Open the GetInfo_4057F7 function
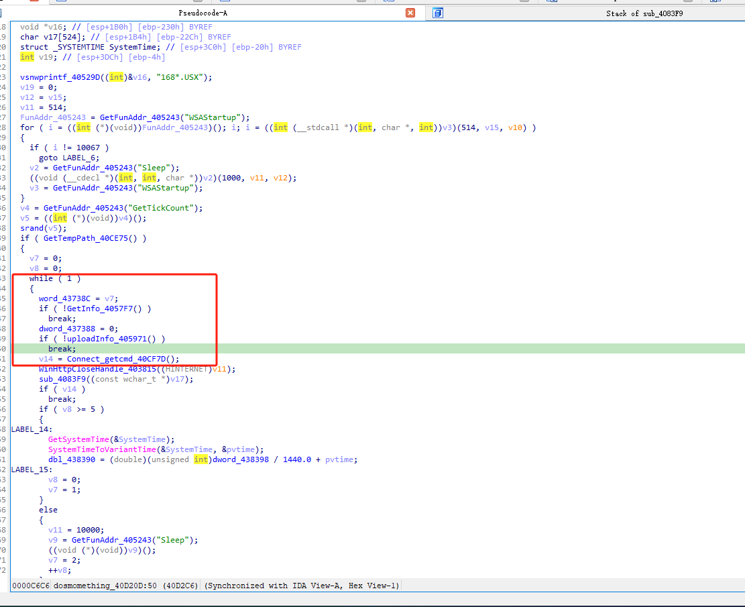 pyautogui.click(x=99, y=309)
